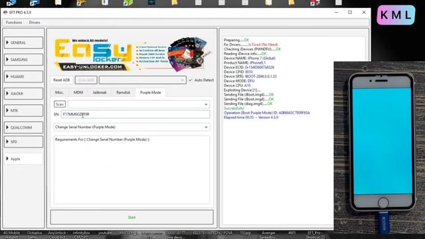Click the Easy Unlocker banner image

pyautogui.click(x=131, y=54)
